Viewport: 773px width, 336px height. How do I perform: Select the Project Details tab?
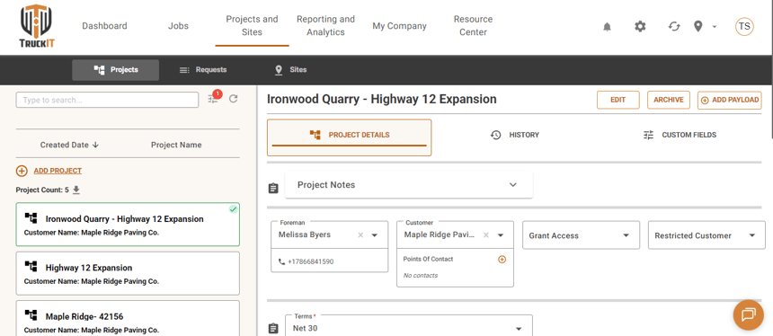tap(349, 137)
